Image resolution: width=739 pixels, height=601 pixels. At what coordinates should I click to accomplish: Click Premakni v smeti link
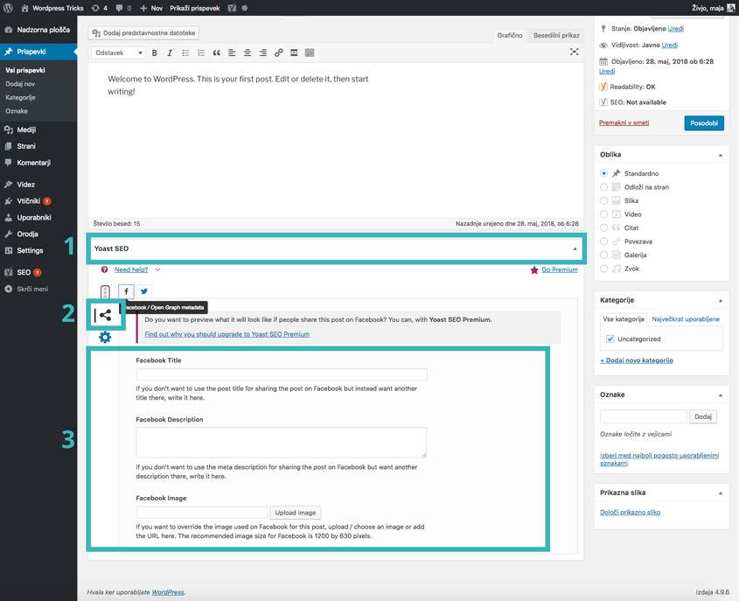pyautogui.click(x=624, y=122)
